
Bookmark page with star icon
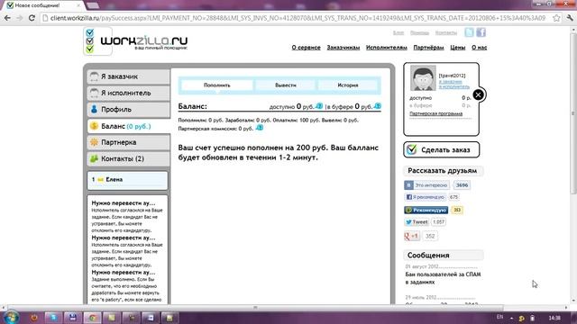(556, 18)
